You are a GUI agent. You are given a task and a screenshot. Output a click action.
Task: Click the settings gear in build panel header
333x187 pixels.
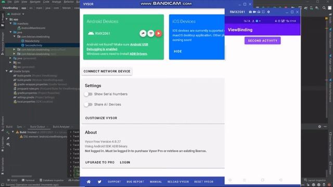319,127
